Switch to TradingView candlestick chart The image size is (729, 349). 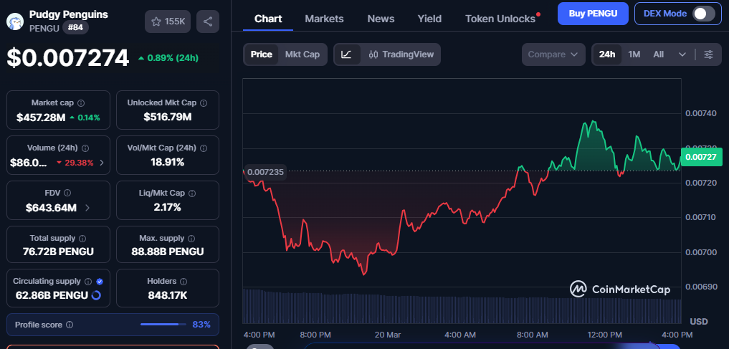(401, 54)
